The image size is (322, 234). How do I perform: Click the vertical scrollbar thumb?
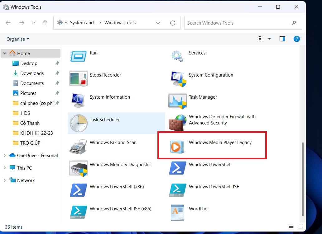click(302, 179)
